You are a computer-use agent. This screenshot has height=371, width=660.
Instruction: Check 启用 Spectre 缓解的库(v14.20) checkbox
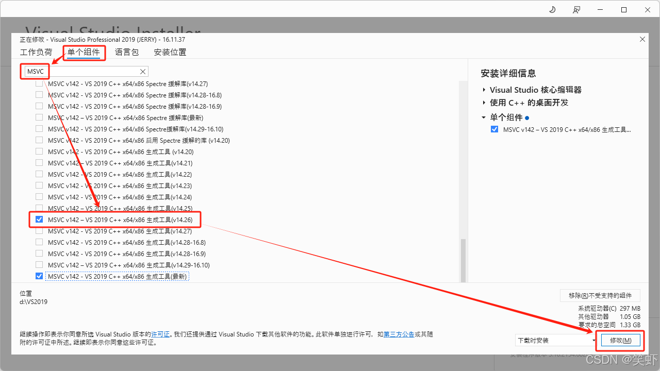39,140
